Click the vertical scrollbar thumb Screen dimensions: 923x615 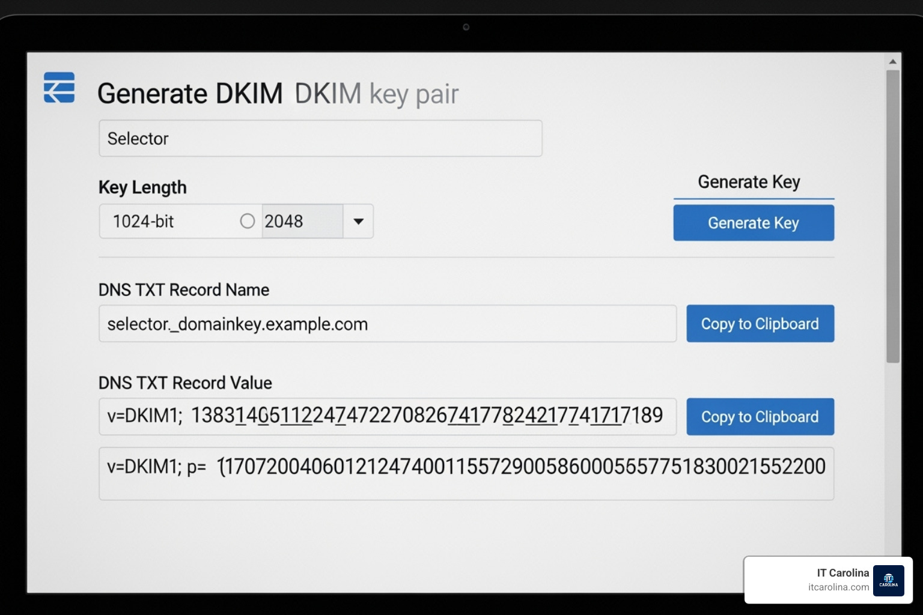point(892,216)
